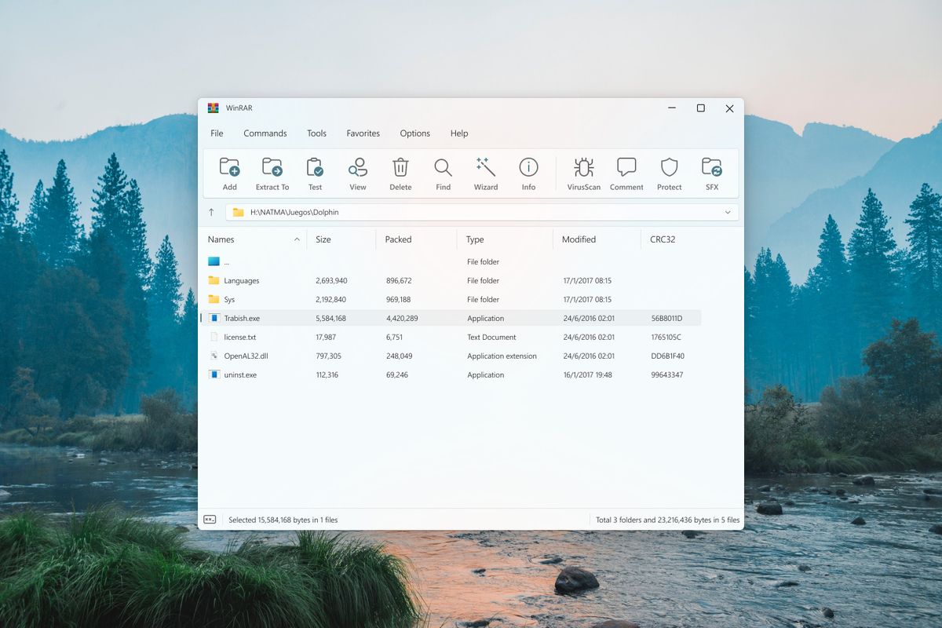Open the File menu
The image size is (942, 628).
217,133
